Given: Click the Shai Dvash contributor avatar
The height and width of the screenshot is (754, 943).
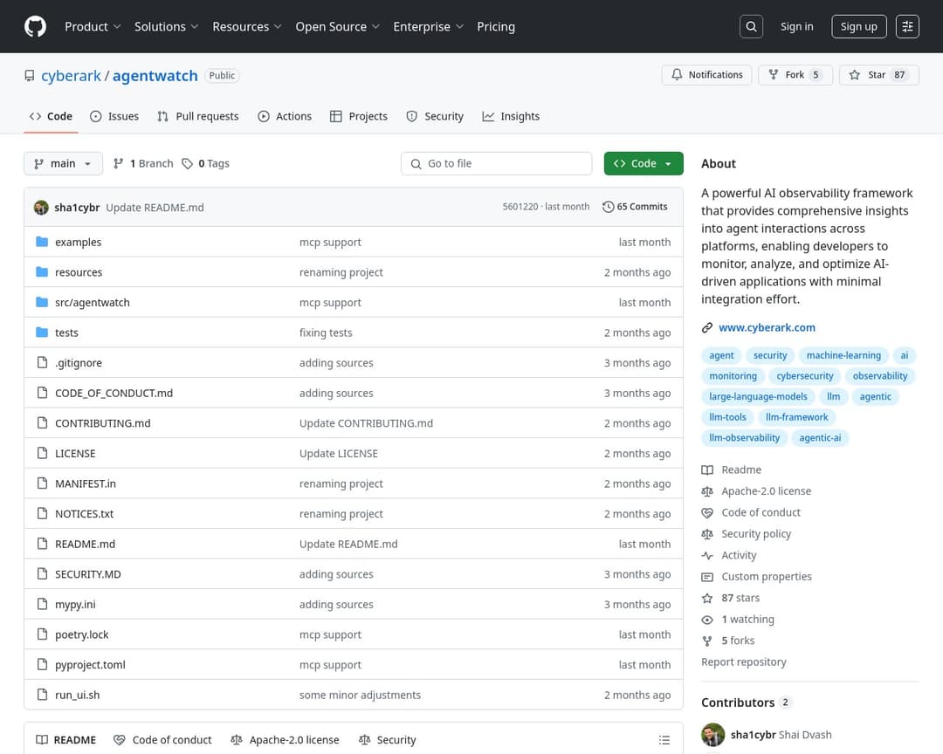Looking at the screenshot, I should pyautogui.click(x=712, y=735).
